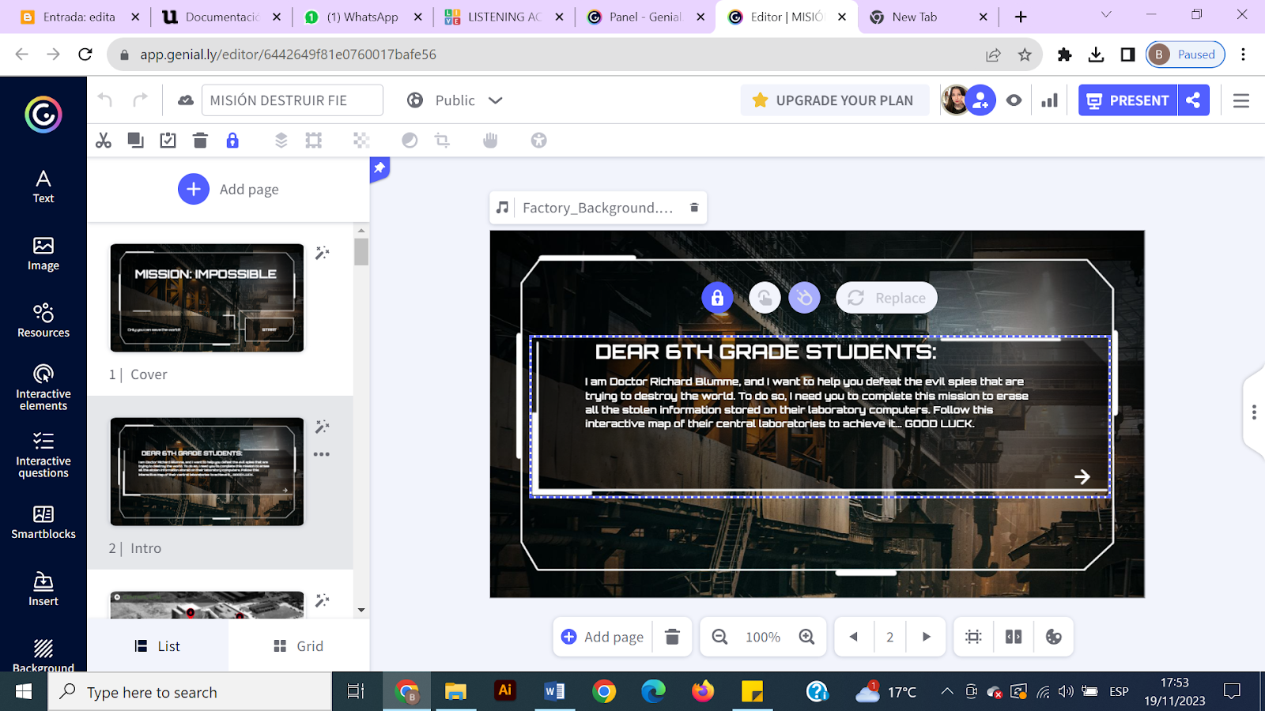Click UPGRADE YOUR PLAN button
The image size is (1265, 711).
pos(835,100)
